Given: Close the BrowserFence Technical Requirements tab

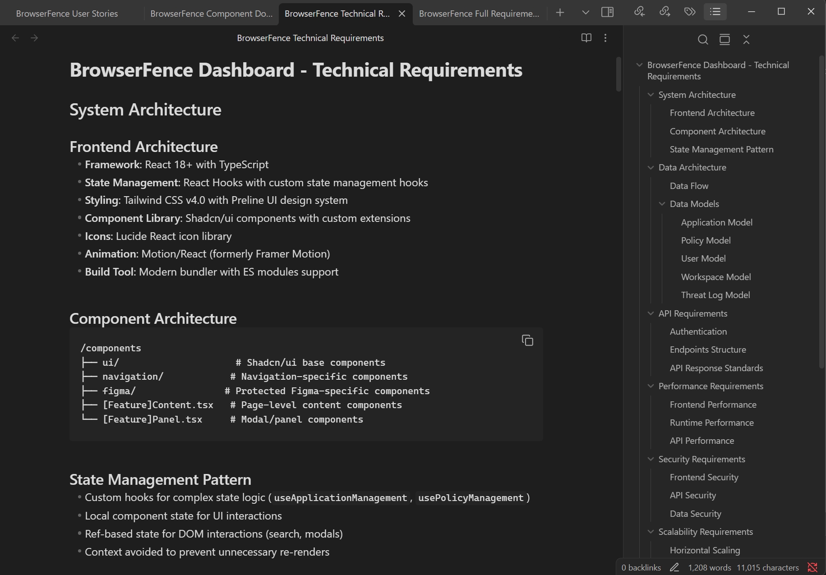Looking at the screenshot, I should pos(402,14).
